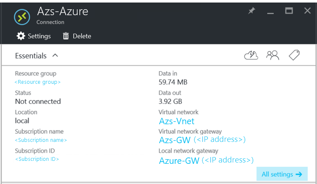Image resolution: width=317 pixels, height=184 pixels.
Task: Open the Resource group link
Action: point(38,82)
